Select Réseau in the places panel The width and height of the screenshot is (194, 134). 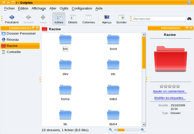point(20,40)
